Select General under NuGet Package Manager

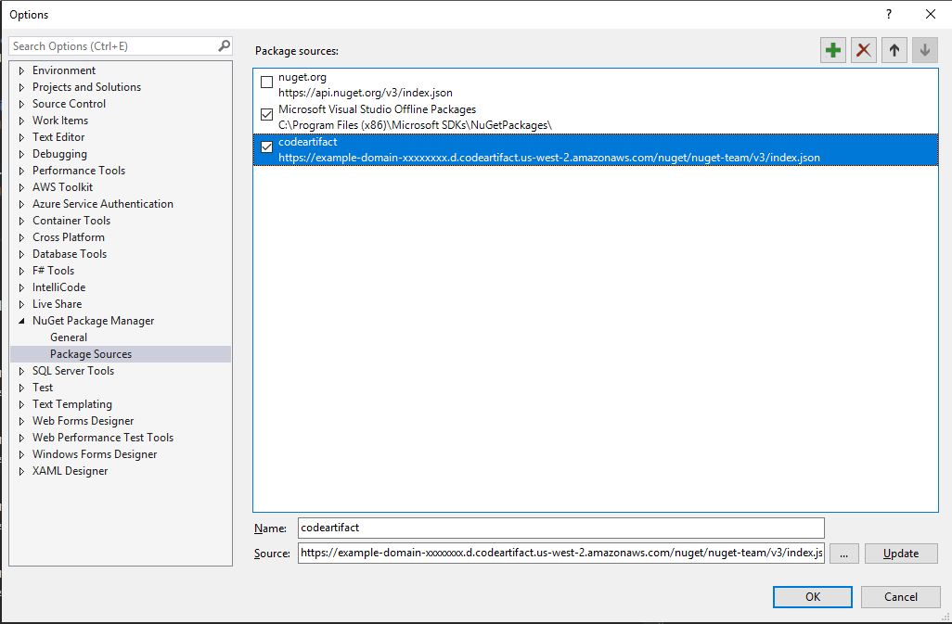pyautogui.click(x=69, y=337)
